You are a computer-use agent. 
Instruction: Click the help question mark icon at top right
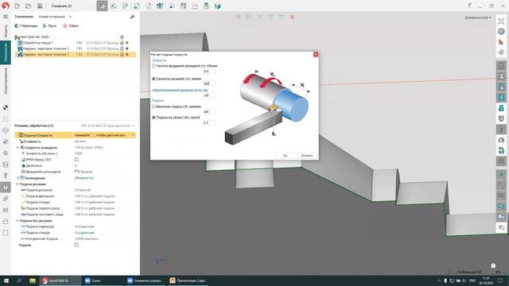point(469,6)
